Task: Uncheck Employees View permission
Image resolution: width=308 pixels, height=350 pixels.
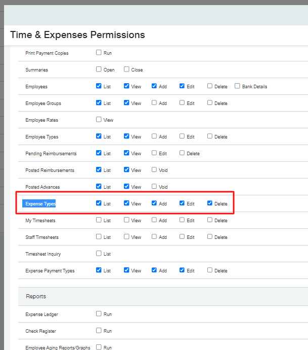Action: [x=126, y=86]
